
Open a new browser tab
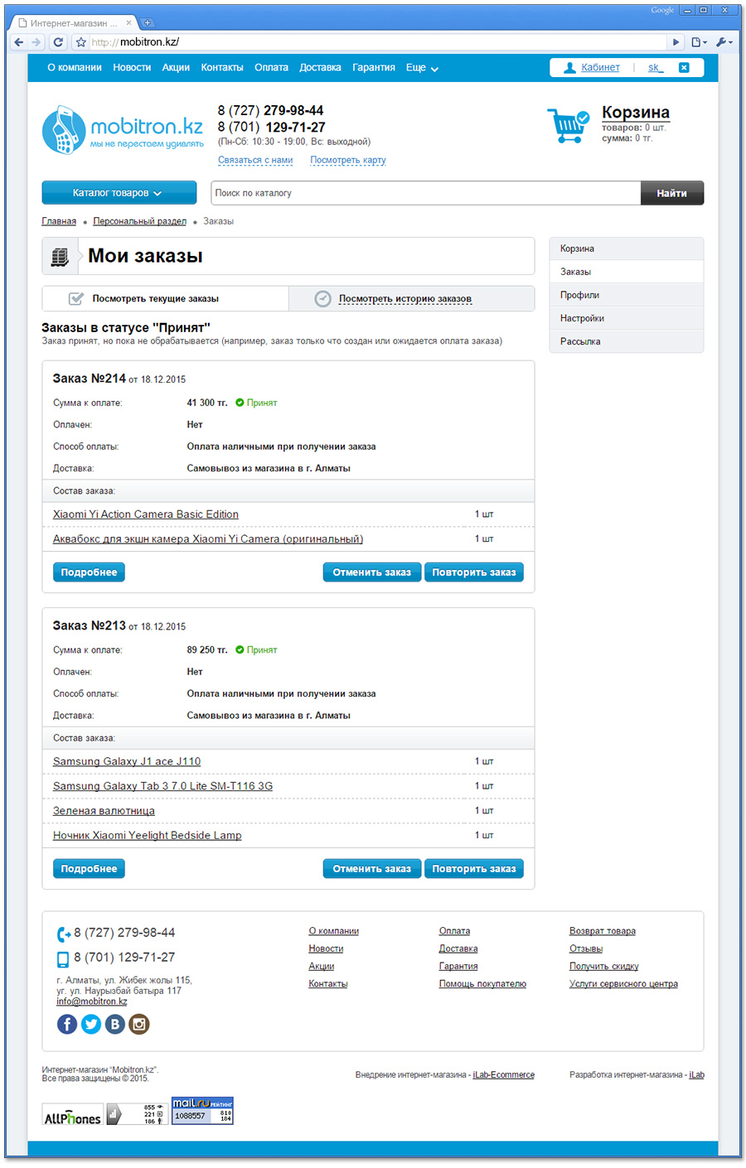pos(148,23)
